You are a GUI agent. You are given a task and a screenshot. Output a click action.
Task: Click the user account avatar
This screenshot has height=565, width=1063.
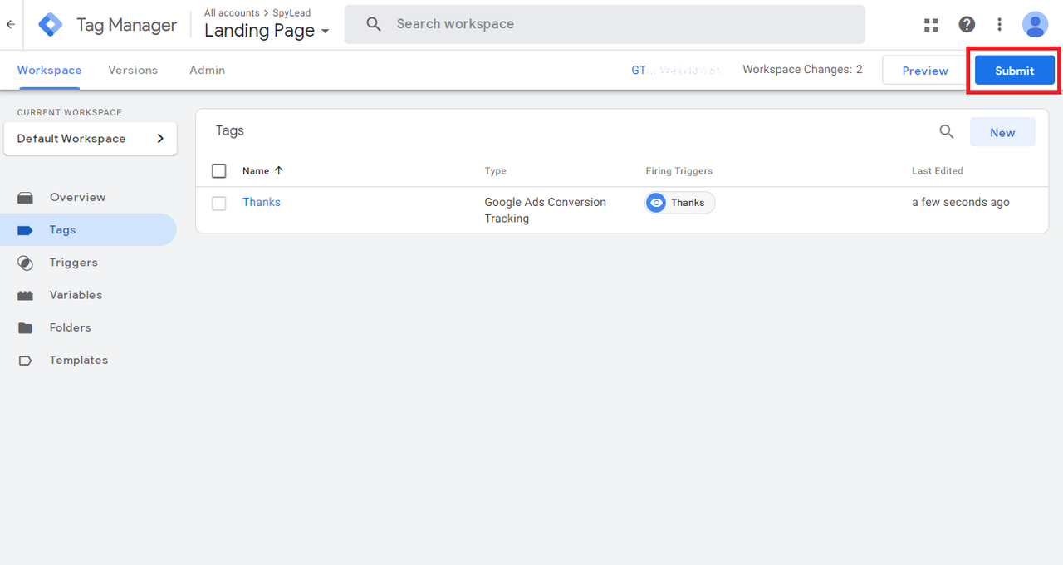click(1035, 25)
